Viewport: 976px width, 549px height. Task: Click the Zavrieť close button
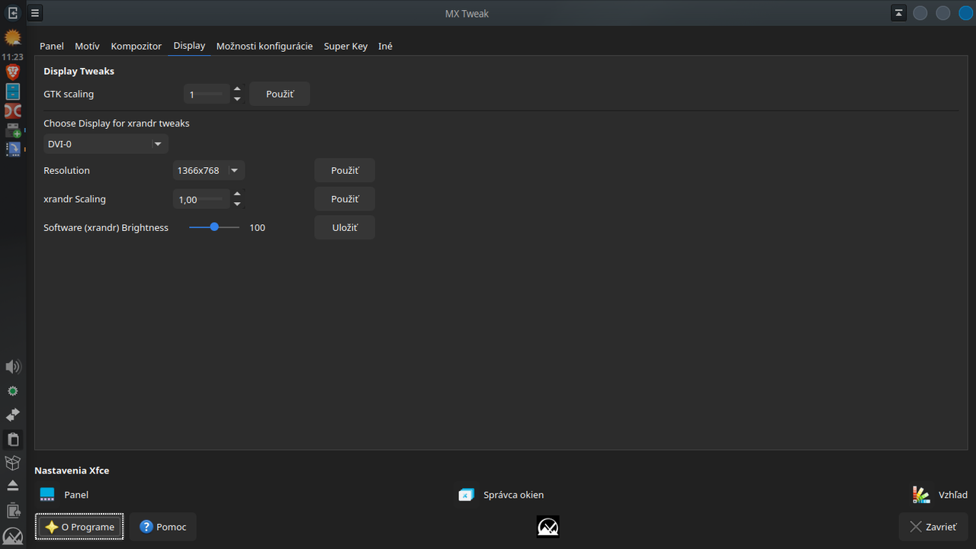933,527
